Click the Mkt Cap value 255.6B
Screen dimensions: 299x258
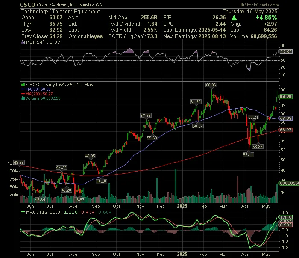[x=149, y=18]
